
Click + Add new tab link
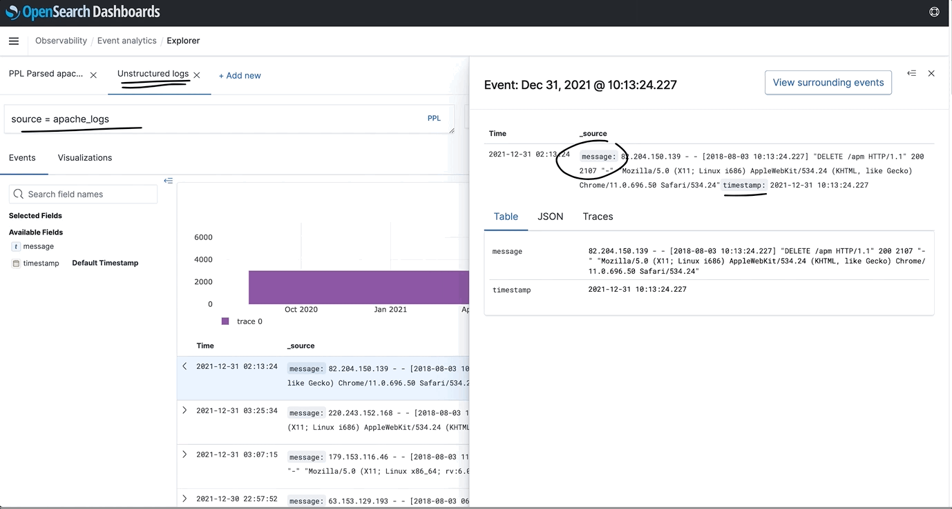[x=240, y=76]
